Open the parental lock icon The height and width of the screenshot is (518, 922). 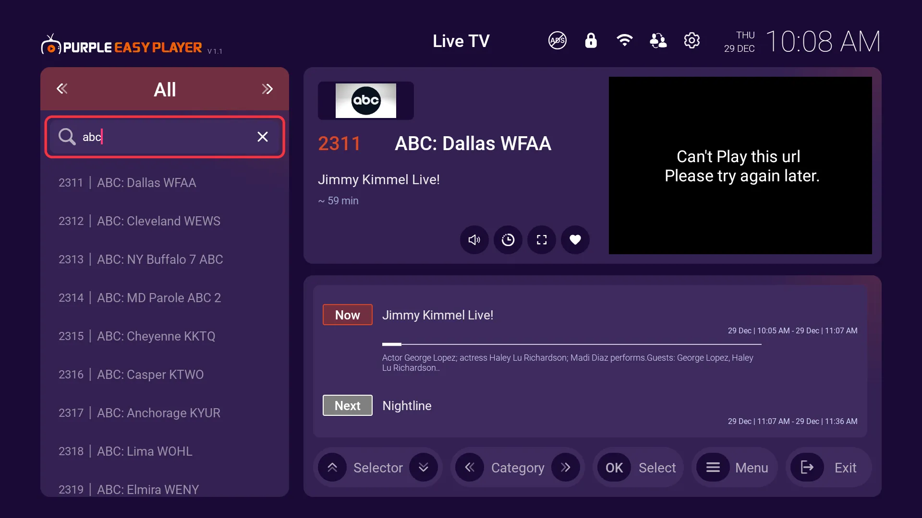pyautogui.click(x=591, y=41)
